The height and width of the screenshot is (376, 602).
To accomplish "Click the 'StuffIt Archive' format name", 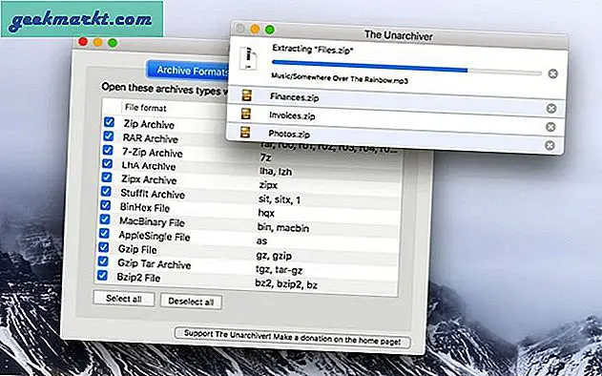I will tap(153, 194).
